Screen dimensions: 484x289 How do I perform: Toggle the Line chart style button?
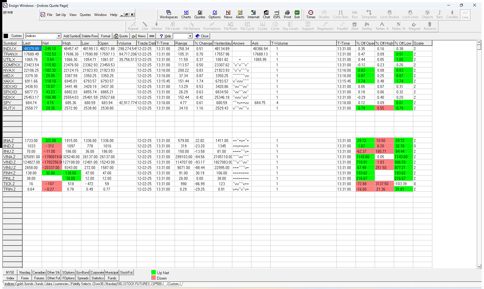tap(465, 15)
